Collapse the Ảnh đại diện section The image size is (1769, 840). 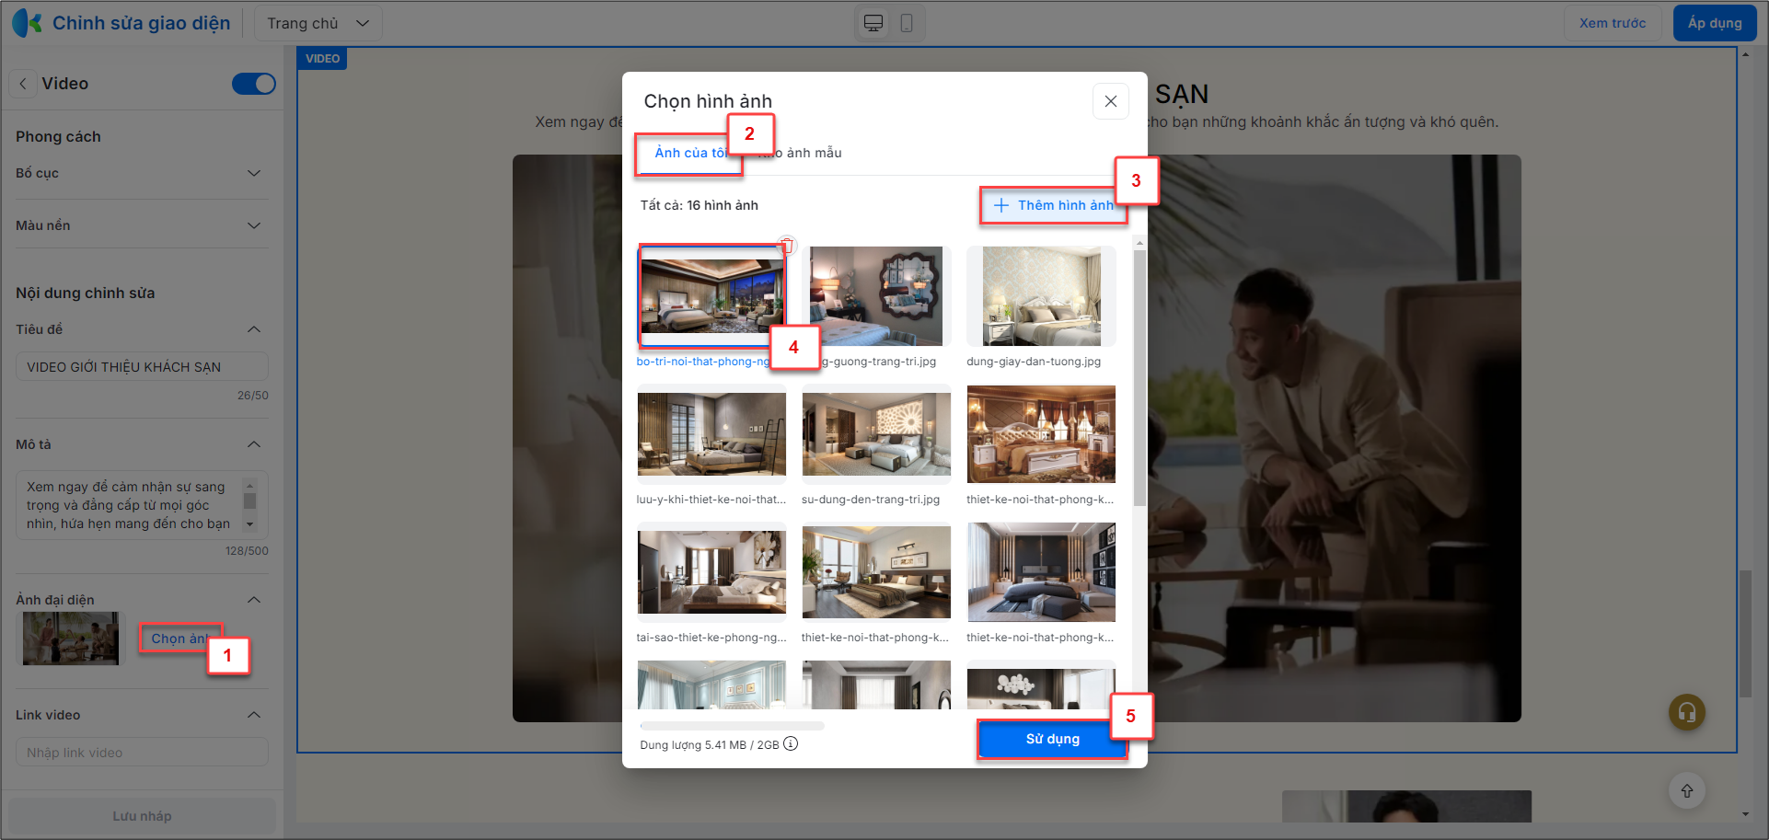254,600
